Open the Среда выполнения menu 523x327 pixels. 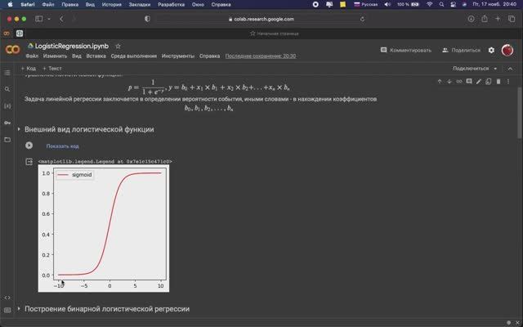(134, 56)
